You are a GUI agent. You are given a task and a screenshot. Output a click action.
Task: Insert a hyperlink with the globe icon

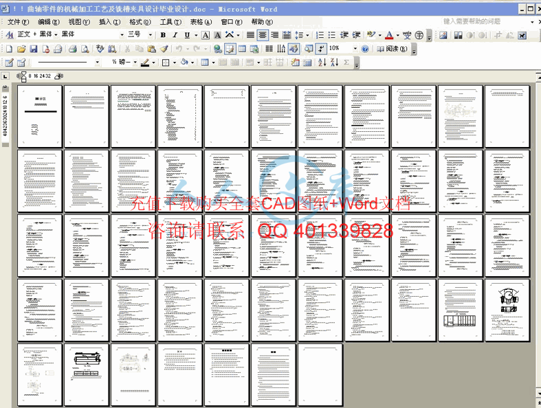(x=217, y=49)
